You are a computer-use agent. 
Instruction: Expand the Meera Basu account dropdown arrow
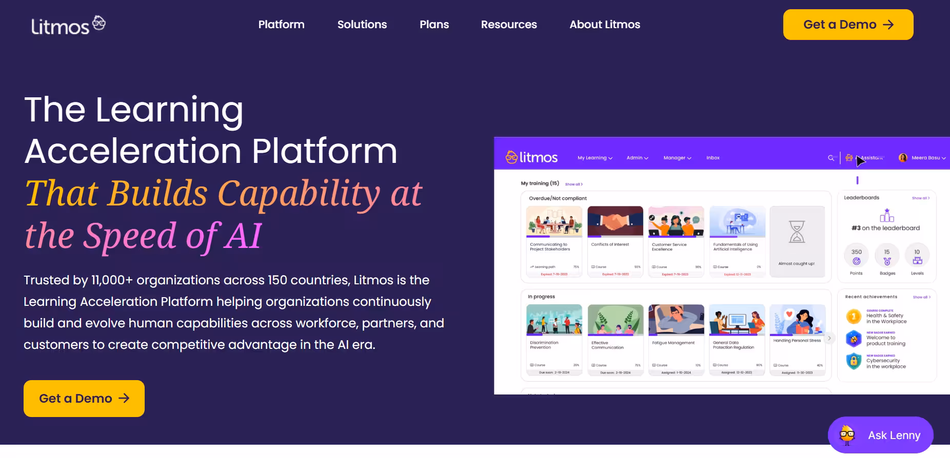pos(944,158)
